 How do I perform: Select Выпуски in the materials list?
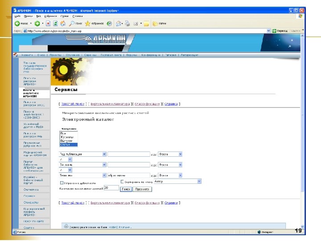[68, 141]
